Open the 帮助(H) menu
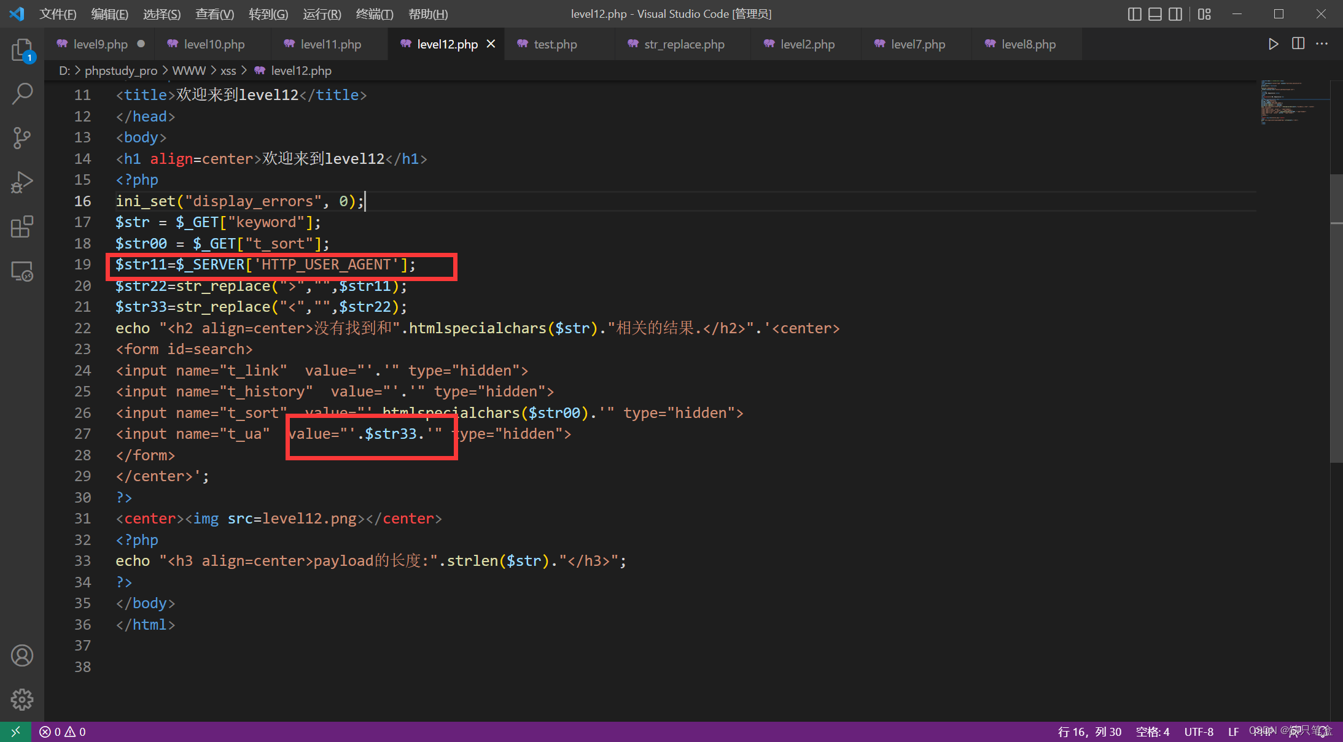The width and height of the screenshot is (1343, 742). coord(428,14)
